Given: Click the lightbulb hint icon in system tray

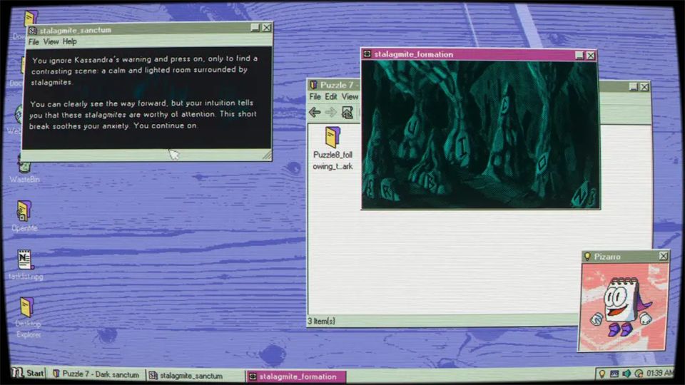Looking at the screenshot, I should point(602,374).
